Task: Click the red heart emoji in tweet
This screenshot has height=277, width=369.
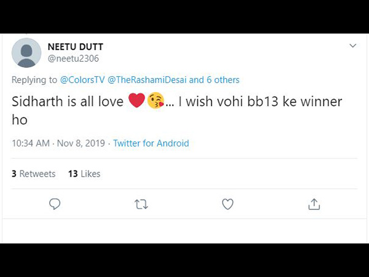Action: pos(137,100)
